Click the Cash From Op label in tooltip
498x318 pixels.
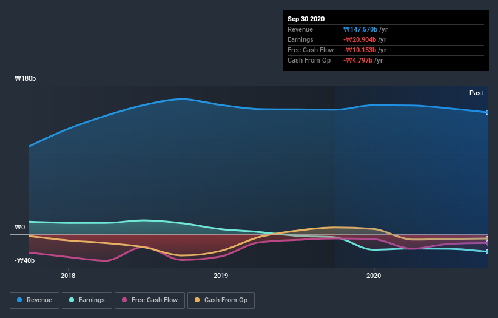(x=309, y=60)
